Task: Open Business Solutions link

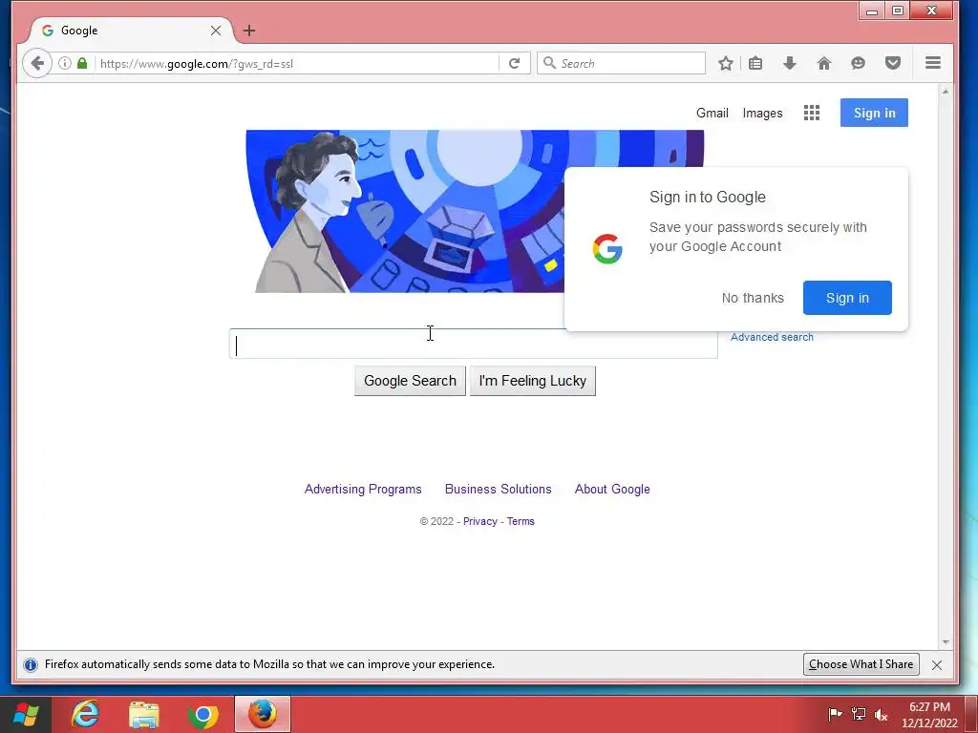Action: pyautogui.click(x=498, y=490)
